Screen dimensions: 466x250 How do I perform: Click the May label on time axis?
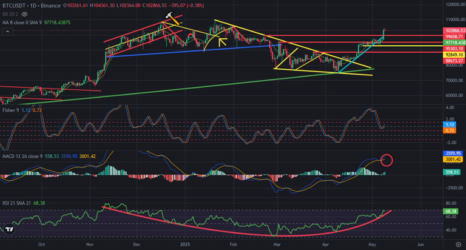(372, 245)
